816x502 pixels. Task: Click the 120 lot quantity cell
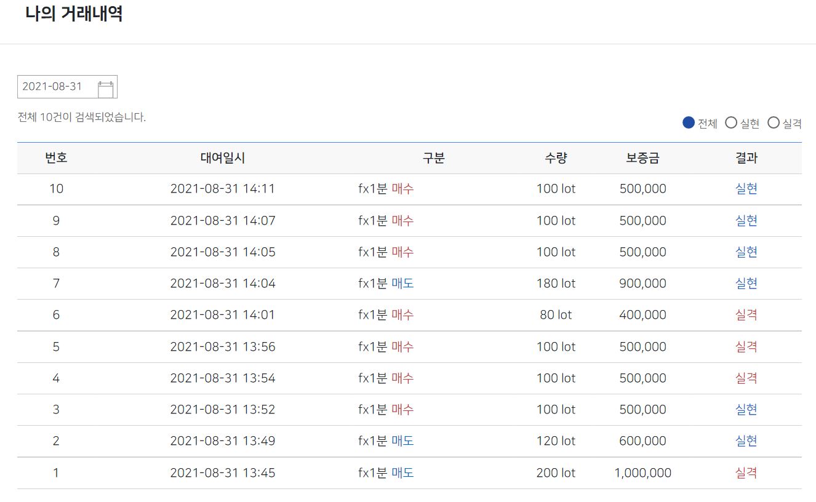[x=556, y=440]
